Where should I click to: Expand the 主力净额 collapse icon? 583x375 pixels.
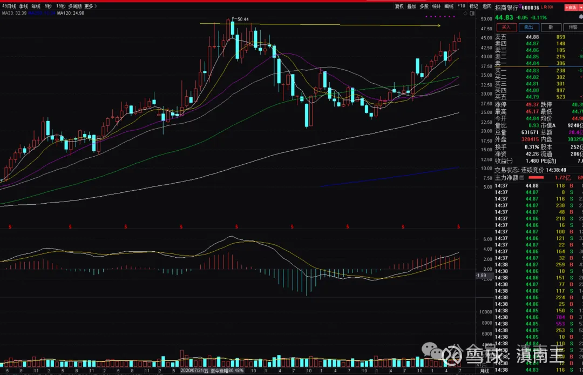click(521, 178)
